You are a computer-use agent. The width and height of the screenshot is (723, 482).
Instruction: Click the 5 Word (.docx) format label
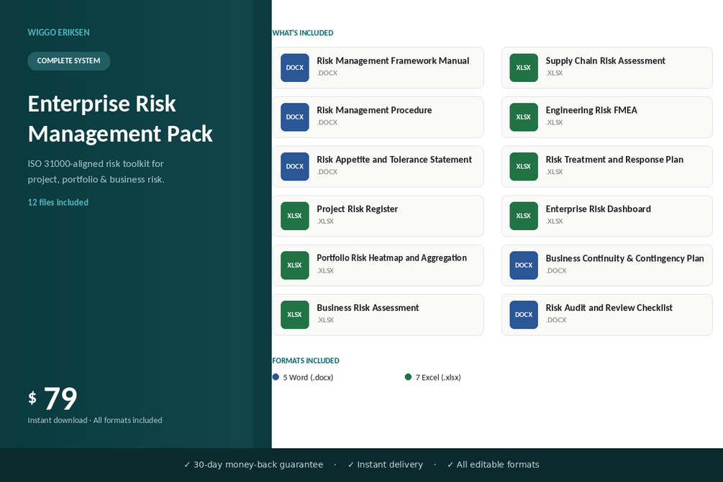click(308, 377)
